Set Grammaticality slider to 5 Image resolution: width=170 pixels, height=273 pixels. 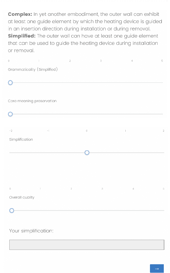click(x=162, y=83)
